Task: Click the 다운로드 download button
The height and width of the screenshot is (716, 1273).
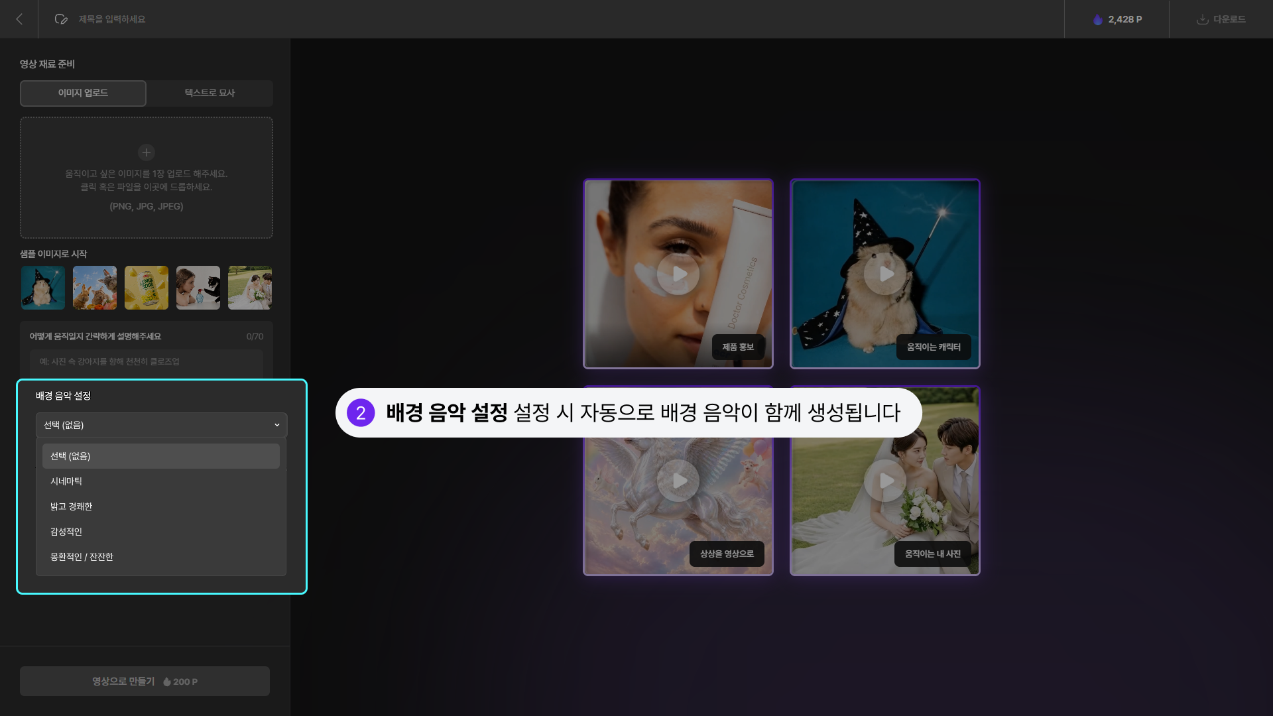Action: coord(1221,19)
